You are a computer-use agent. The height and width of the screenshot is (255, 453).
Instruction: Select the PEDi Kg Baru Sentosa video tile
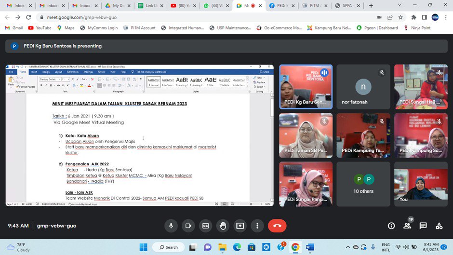pyautogui.click(x=306, y=87)
